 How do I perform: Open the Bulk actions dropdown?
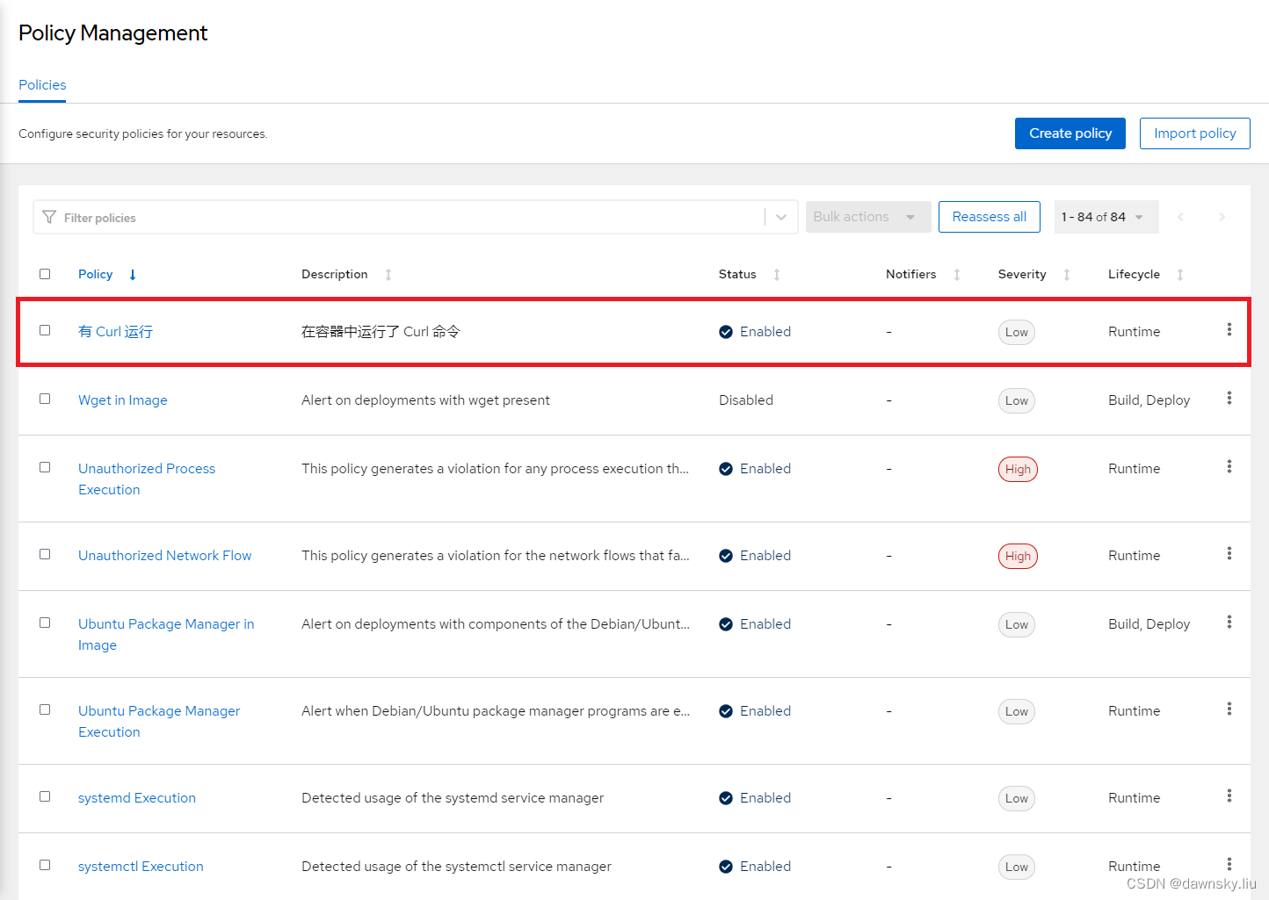tap(868, 217)
